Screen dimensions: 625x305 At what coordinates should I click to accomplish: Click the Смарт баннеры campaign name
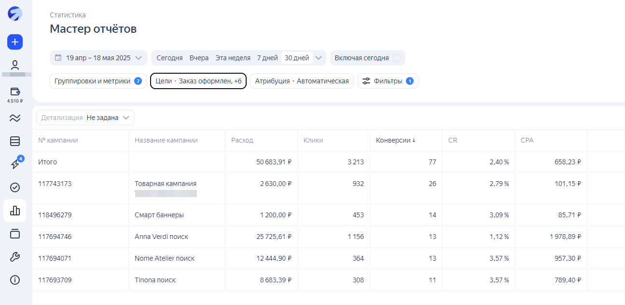159,215
